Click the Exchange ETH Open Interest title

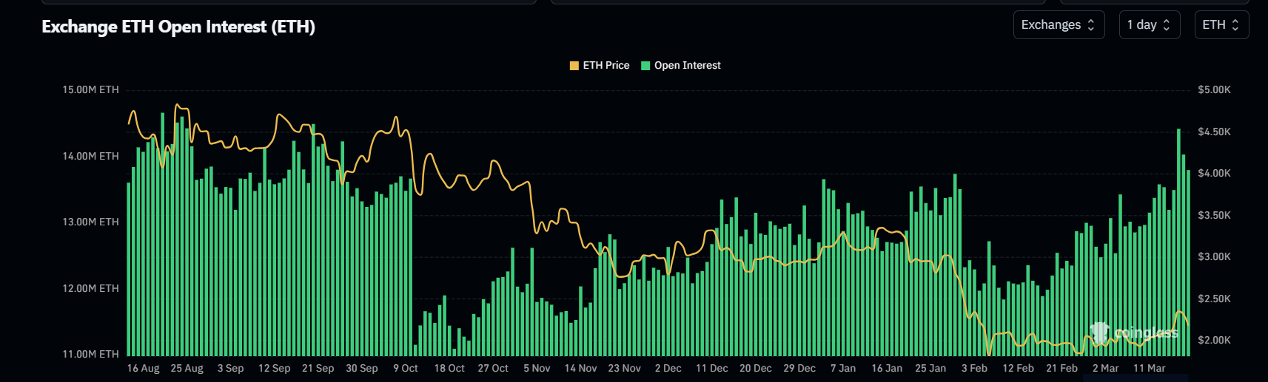[x=178, y=27]
